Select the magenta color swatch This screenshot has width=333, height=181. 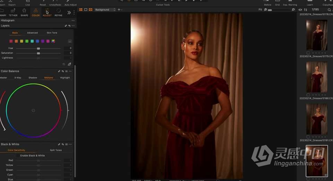48,41
